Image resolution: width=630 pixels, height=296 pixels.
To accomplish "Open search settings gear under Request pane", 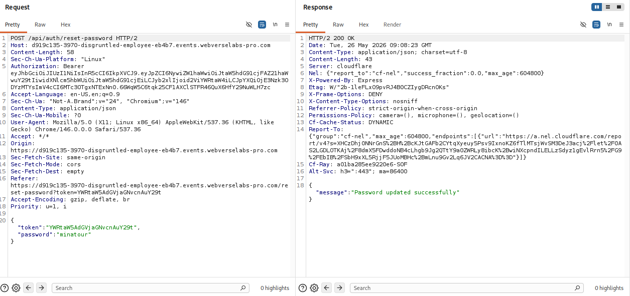I will pos(16,288).
